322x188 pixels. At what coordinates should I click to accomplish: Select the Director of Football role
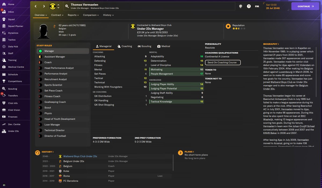click(63, 136)
